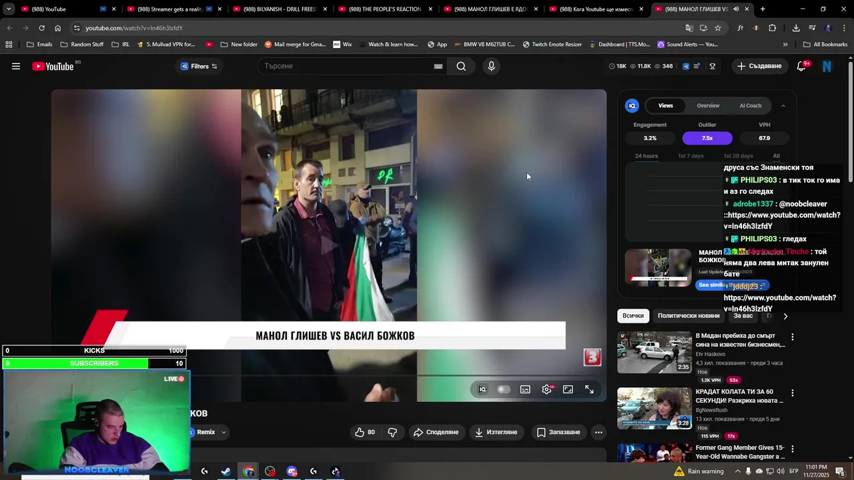Open the channel avatar account menu
Image resolution: width=854 pixels, height=480 pixels.
[x=827, y=66]
